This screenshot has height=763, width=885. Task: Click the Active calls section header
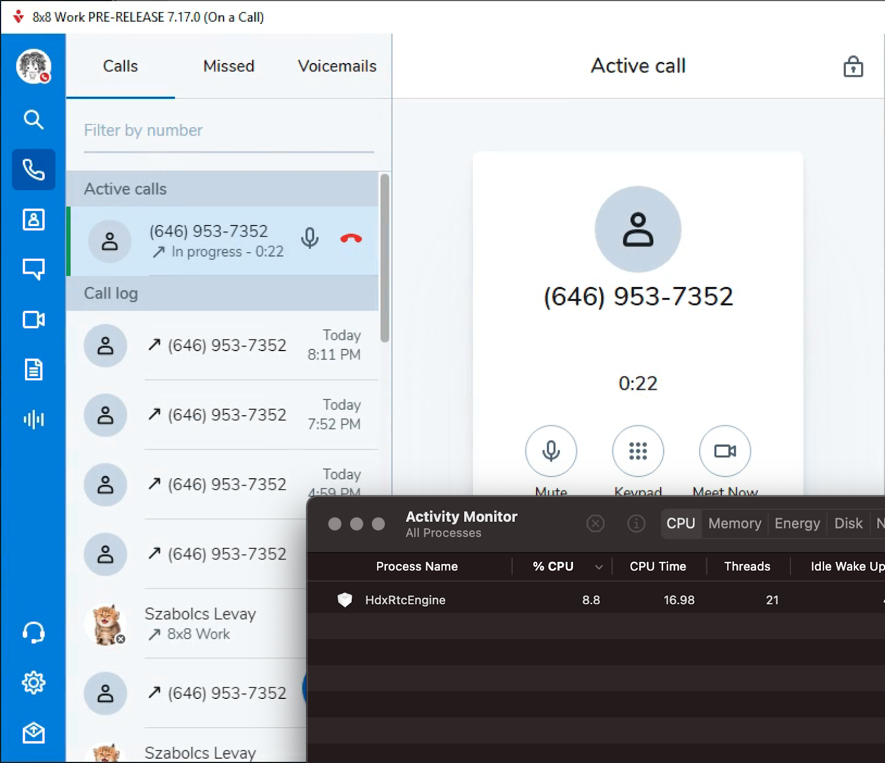[223, 189]
